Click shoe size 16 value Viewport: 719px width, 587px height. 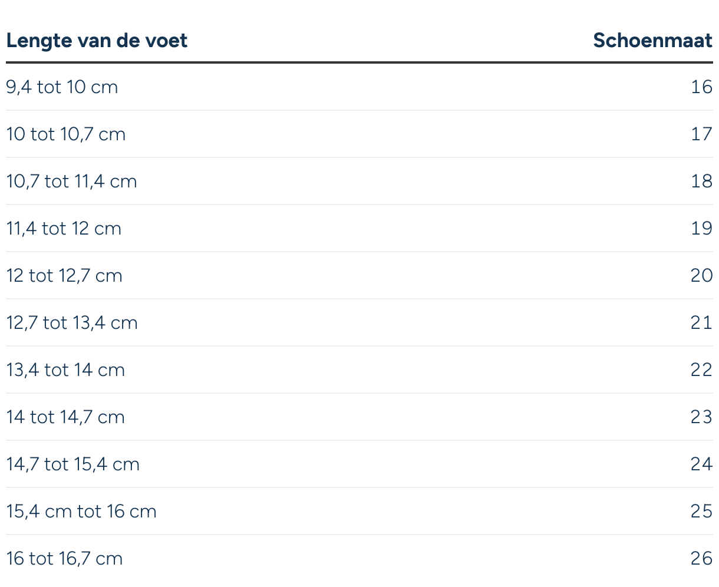[702, 87]
